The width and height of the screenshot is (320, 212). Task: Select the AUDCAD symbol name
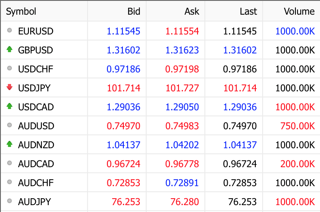point(36,164)
